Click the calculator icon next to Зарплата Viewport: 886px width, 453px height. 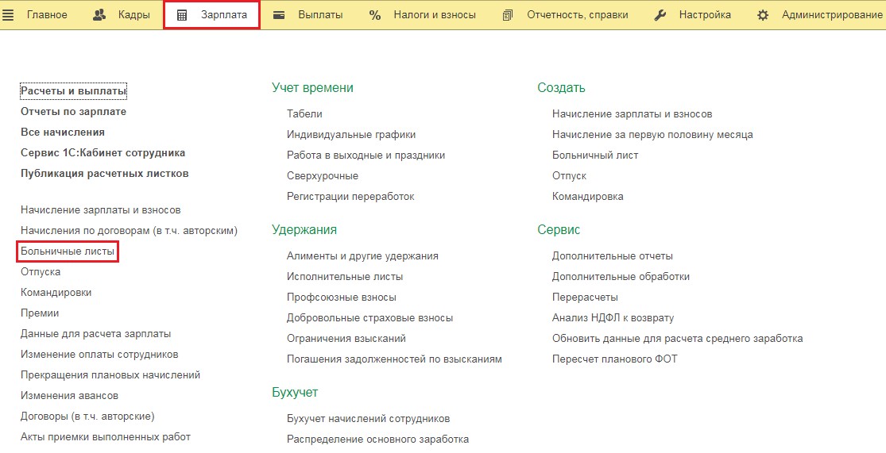[x=182, y=15]
